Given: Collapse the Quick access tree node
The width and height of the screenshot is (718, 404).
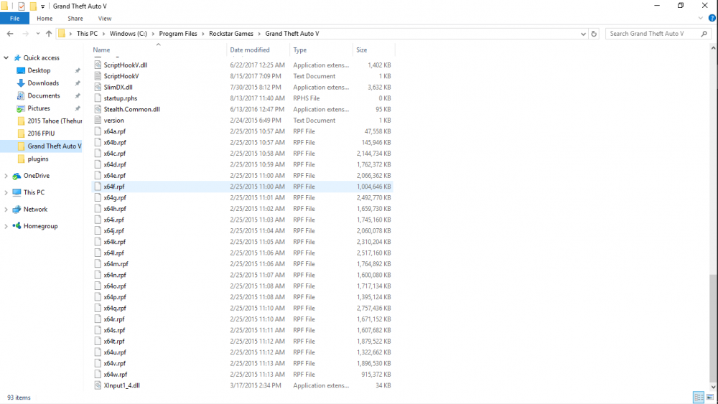Looking at the screenshot, I should point(6,57).
